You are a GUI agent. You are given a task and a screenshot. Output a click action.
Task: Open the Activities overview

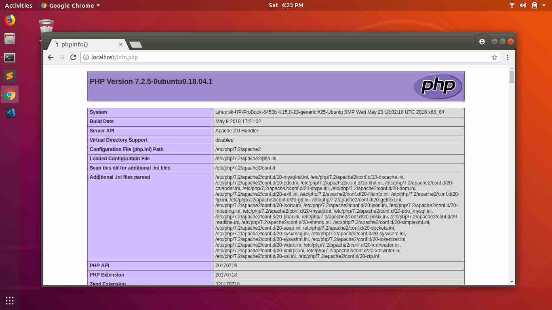click(x=19, y=5)
